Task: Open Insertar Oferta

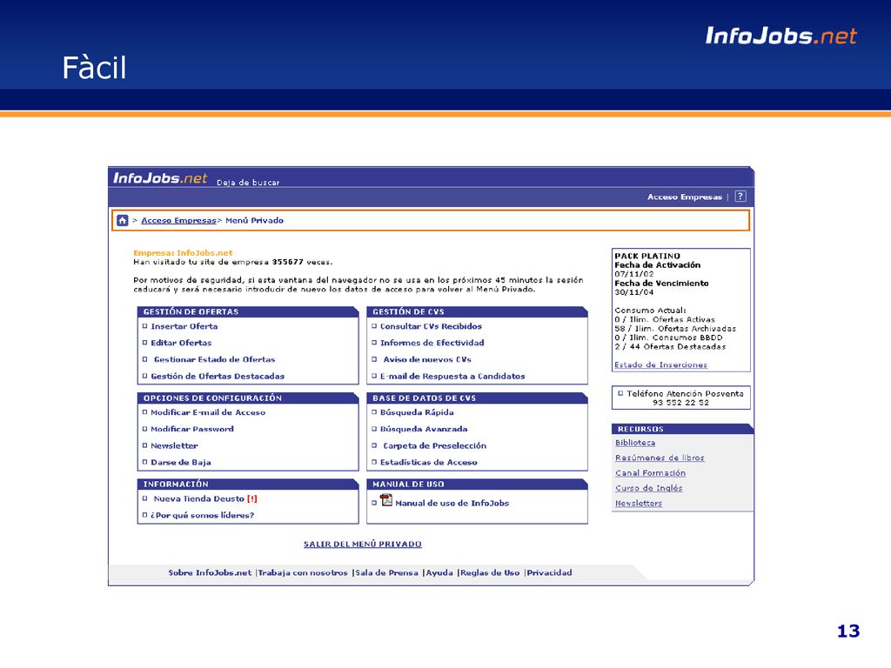Action: click(x=184, y=327)
